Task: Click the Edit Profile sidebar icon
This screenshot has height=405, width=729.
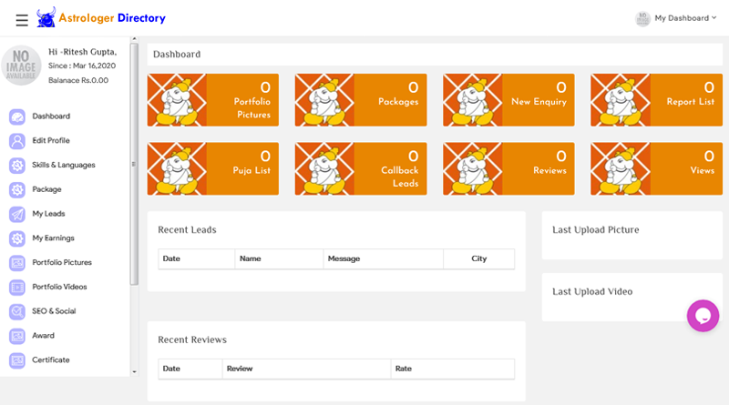Action: point(16,141)
